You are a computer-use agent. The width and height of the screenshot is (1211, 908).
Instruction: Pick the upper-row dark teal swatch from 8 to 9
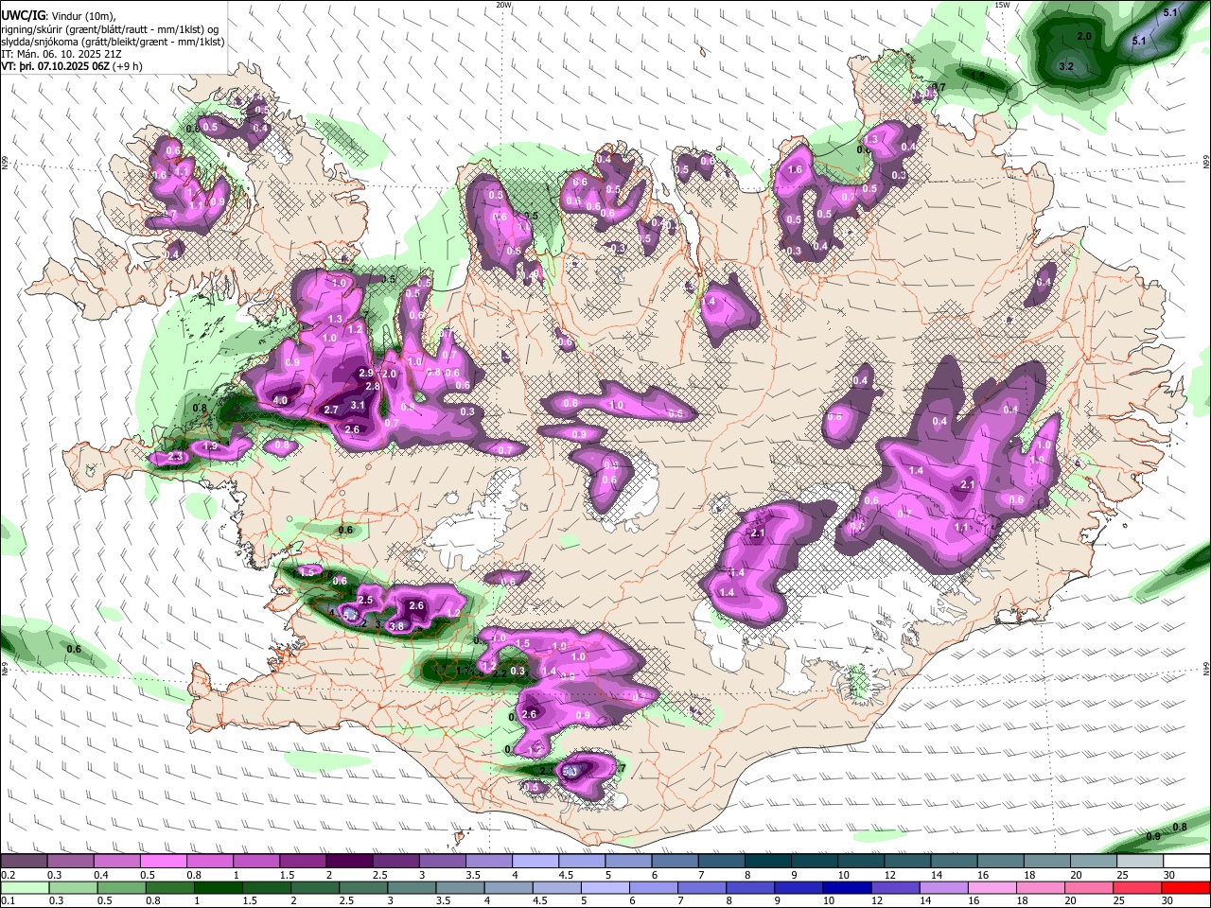tap(767, 861)
